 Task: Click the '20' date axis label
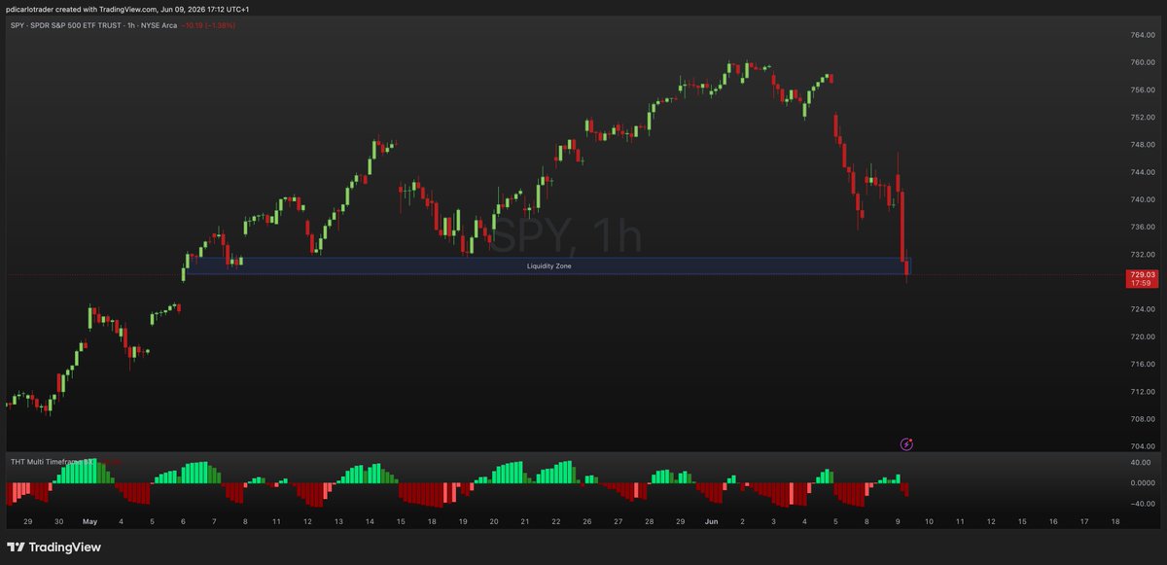(494, 521)
